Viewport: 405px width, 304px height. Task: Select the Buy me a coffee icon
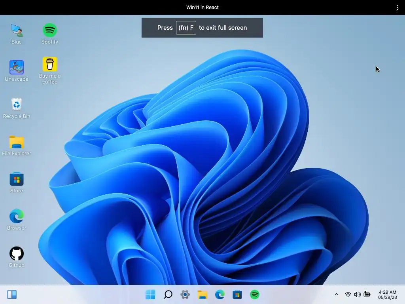[49, 70]
